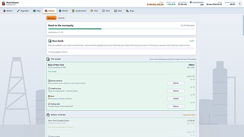Image resolution: width=244 pixels, height=137 pixels.
Task: View the Stats tab
Action: 118,11
